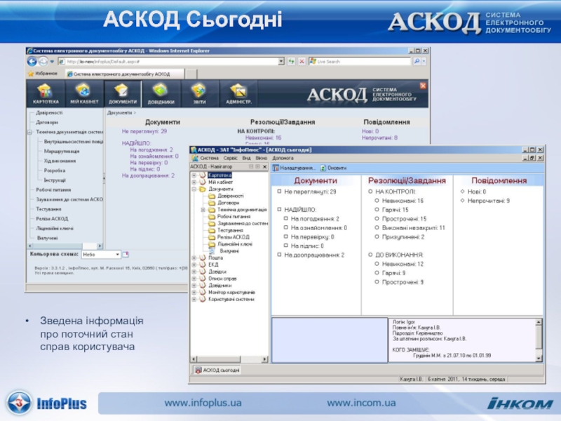Select the Непрочитані: 9 marker
The width and height of the screenshot is (561, 421).
(462, 201)
